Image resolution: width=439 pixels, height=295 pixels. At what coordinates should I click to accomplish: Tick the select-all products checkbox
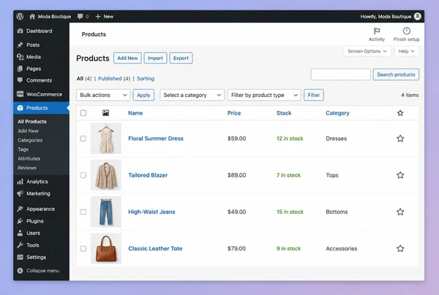click(x=83, y=113)
